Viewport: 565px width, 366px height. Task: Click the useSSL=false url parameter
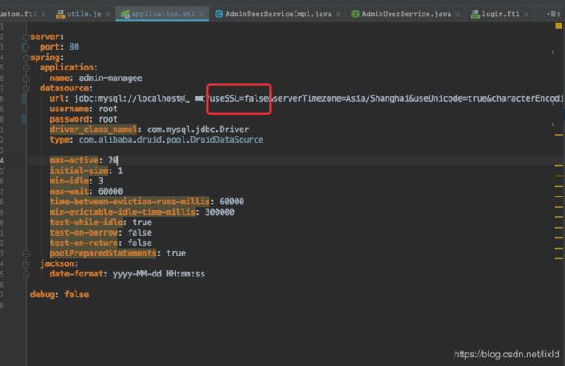[x=239, y=98]
